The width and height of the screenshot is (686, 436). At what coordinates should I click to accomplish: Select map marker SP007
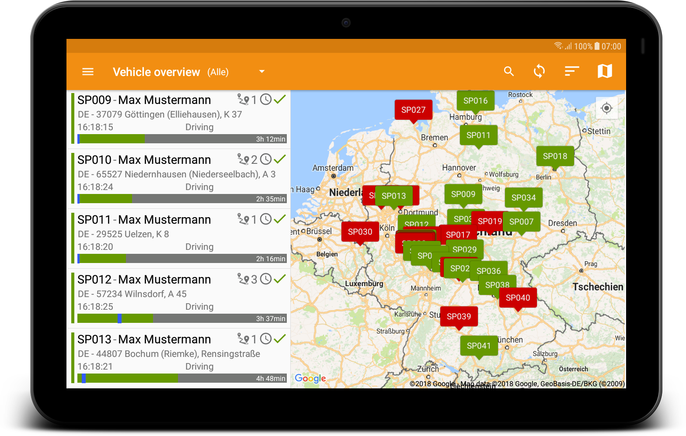tap(521, 222)
